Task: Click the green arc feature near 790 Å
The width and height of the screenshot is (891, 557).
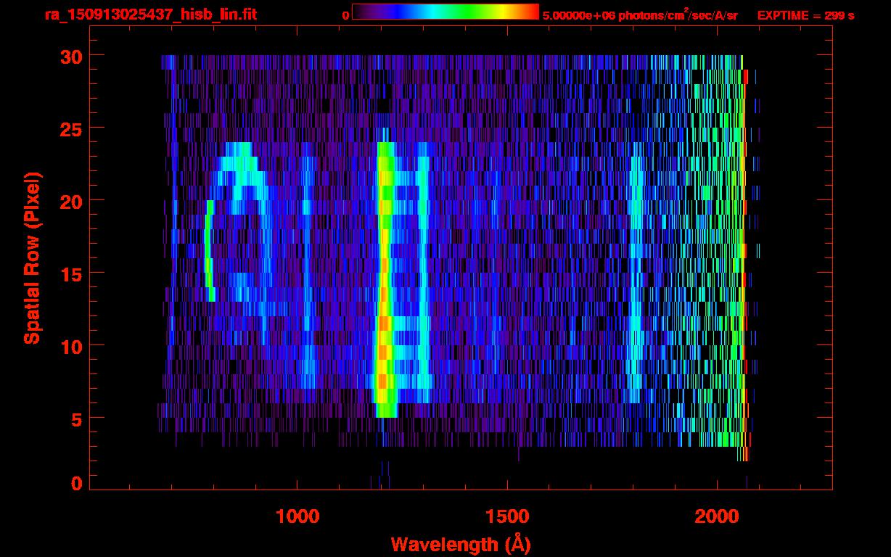Action: [x=210, y=250]
